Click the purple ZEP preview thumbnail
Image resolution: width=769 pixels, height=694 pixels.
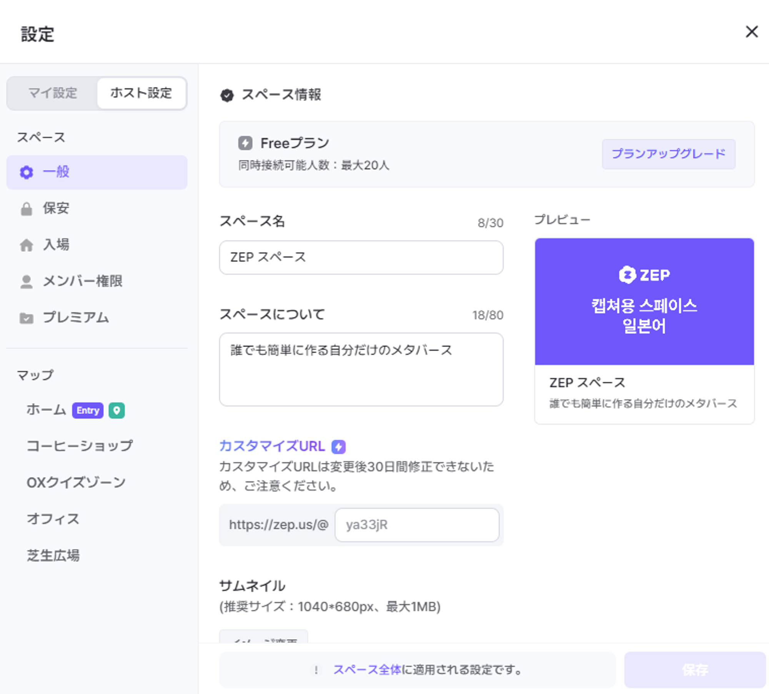coord(644,301)
